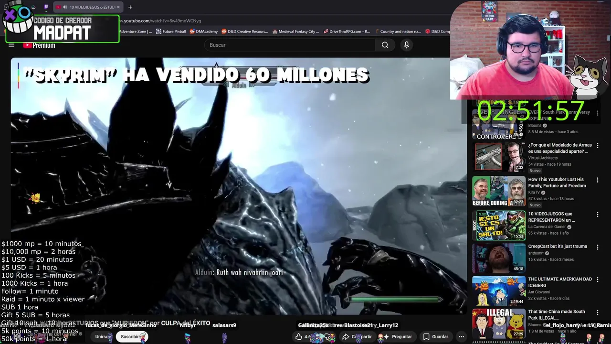Click the Compartir share button
611x344 pixels.
pos(357,336)
